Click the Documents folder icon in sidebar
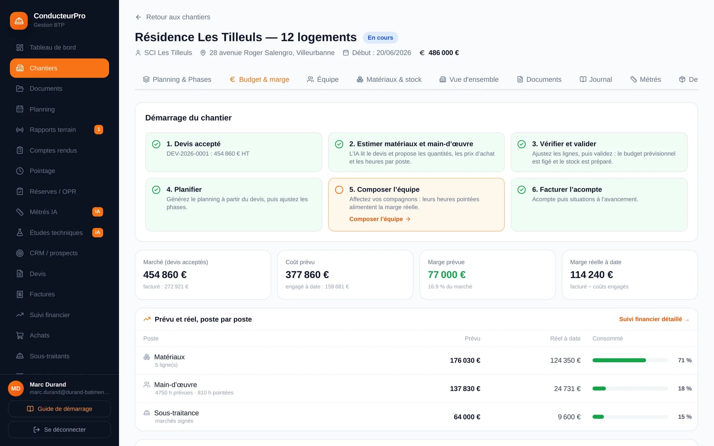714x446 pixels. tap(20, 89)
